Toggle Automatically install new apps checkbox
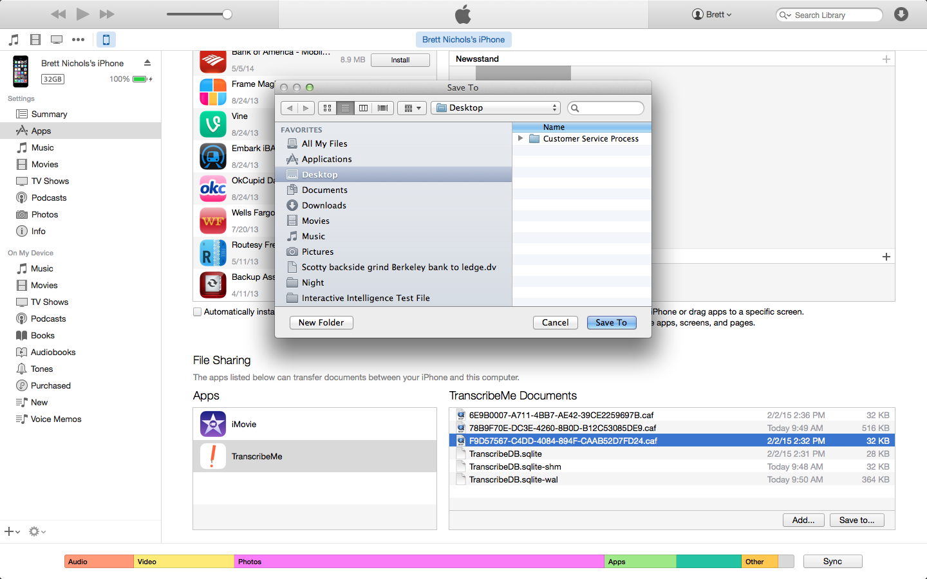The height and width of the screenshot is (579, 927). [198, 312]
